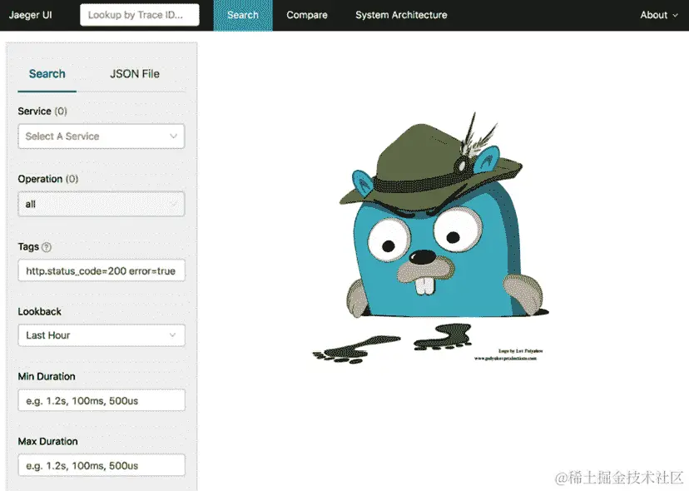Switch to the JSON File tab
This screenshot has width=689, height=491.
[133, 73]
